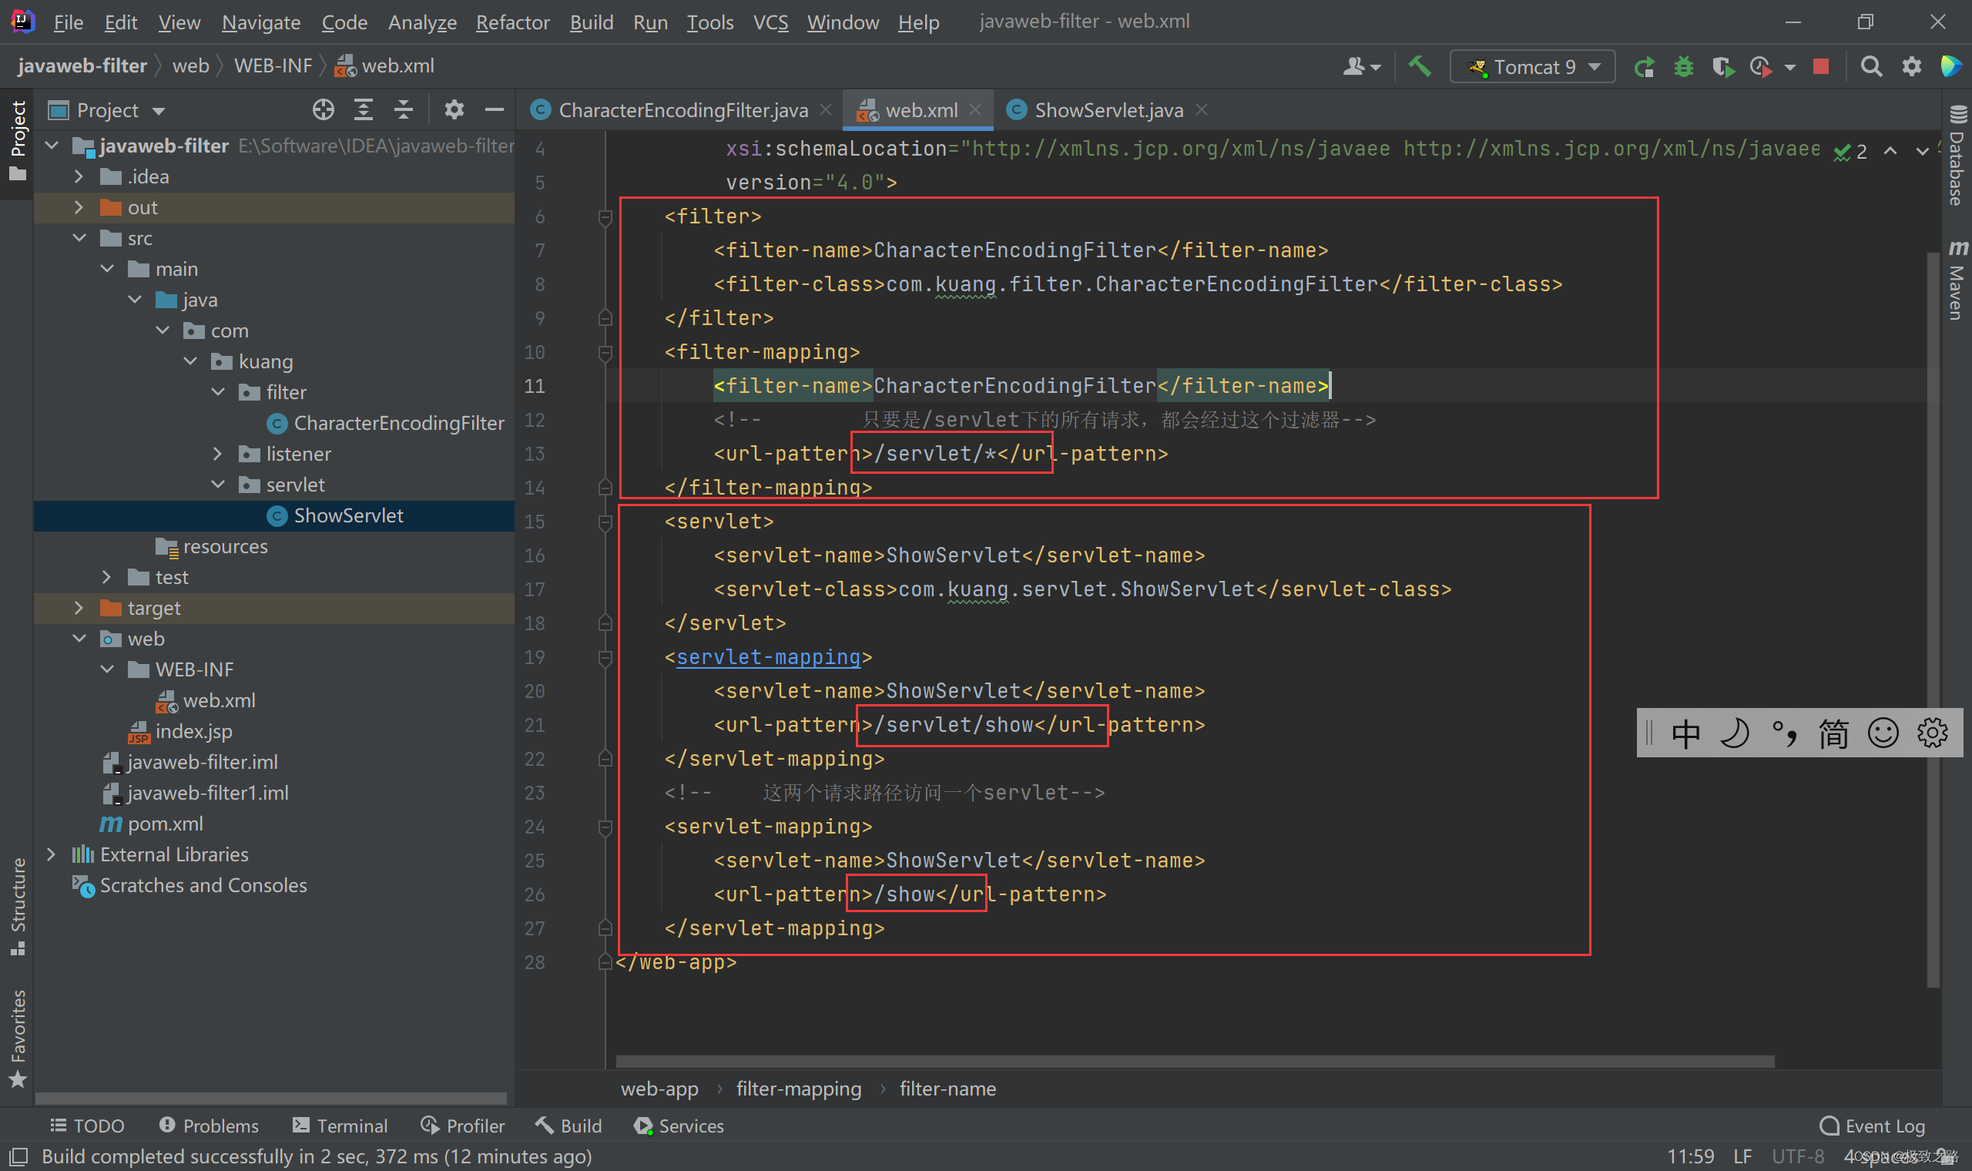Open the Maven side tool window
Screen dimensions: 1972x1171
(x=1957, y=280)
